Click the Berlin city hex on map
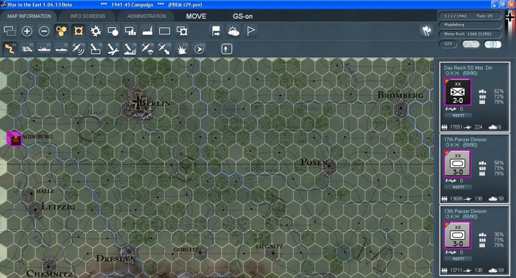Image resolution: width=516 pixels, height=278 pixels. (x=137, y=101)
